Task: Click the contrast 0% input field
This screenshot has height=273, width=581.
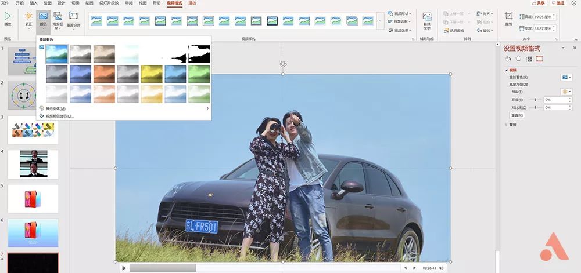Action: pos(556,107)
